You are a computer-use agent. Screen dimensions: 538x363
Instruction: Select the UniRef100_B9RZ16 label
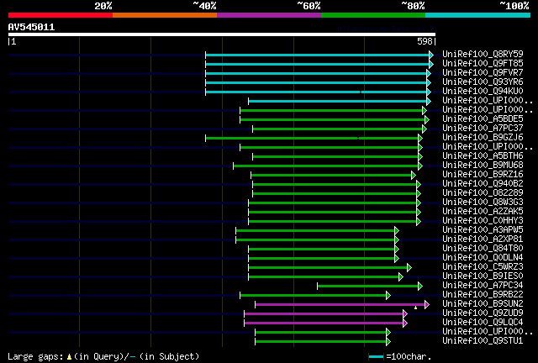tap(483, 175)
